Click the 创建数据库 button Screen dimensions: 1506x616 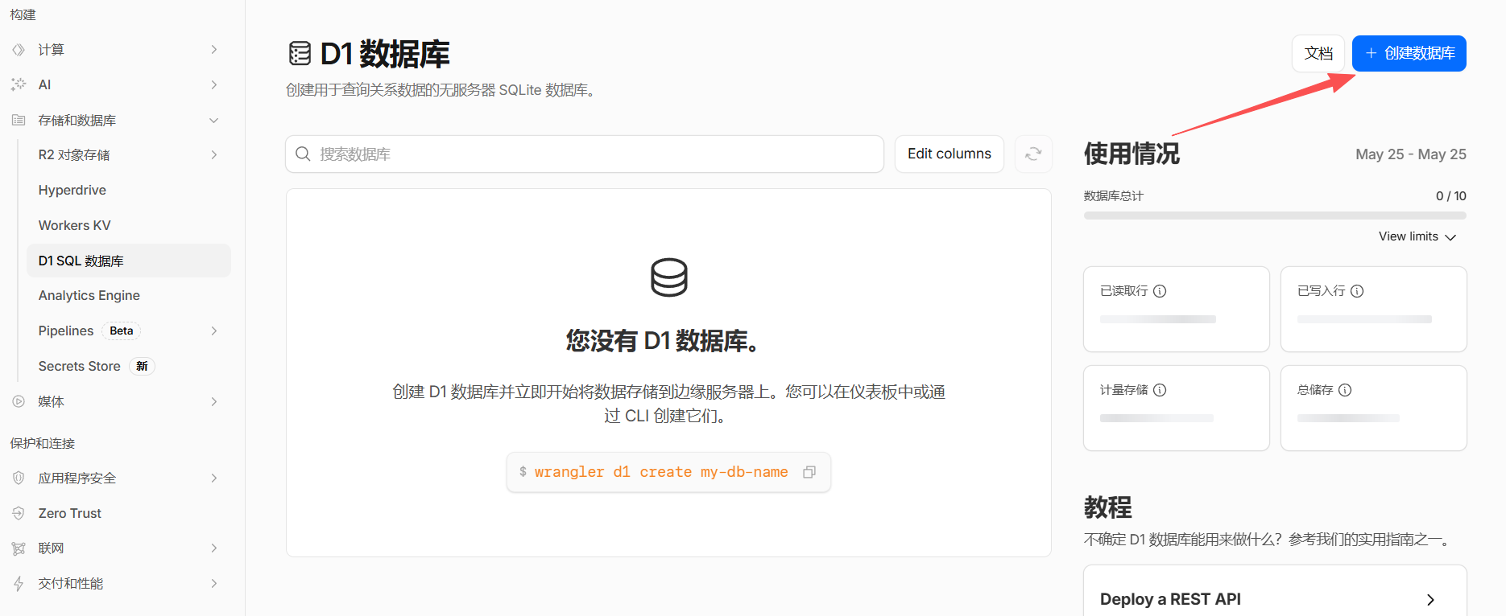[1409, 53]
